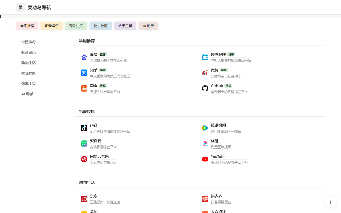Click the 推荐 badge next to 百度
341x213 pixels.
pos(103,54)
